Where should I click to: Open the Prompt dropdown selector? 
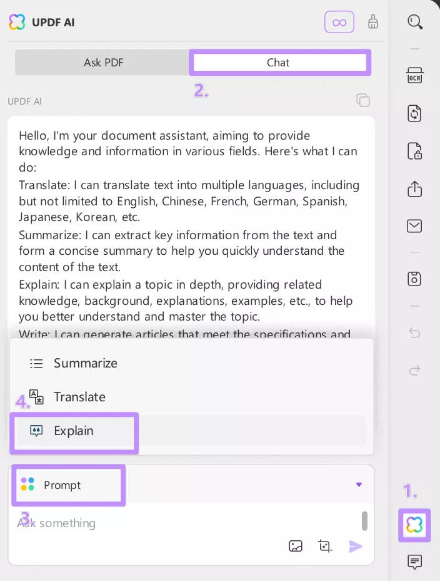(x=191, y=485)
